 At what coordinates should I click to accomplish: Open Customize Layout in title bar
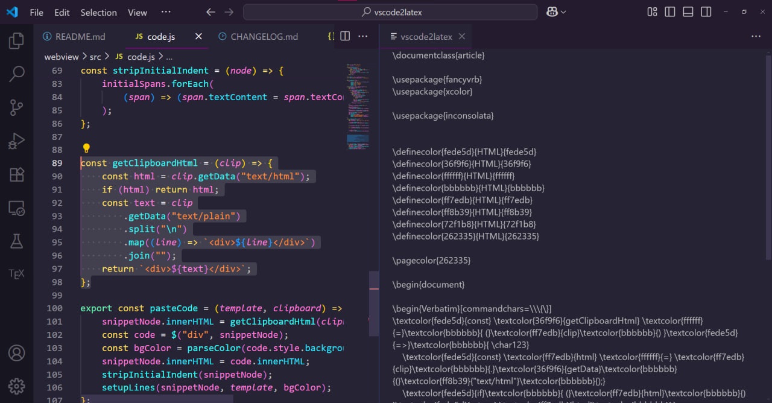pos(652,12)
